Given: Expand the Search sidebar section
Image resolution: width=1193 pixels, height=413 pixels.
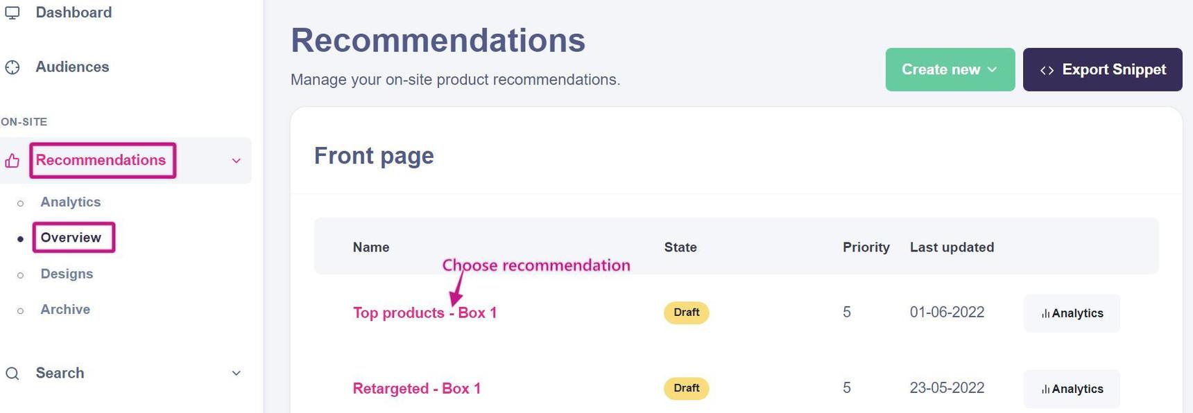Looking at the screenshot, I should click(x=236, y=374).
